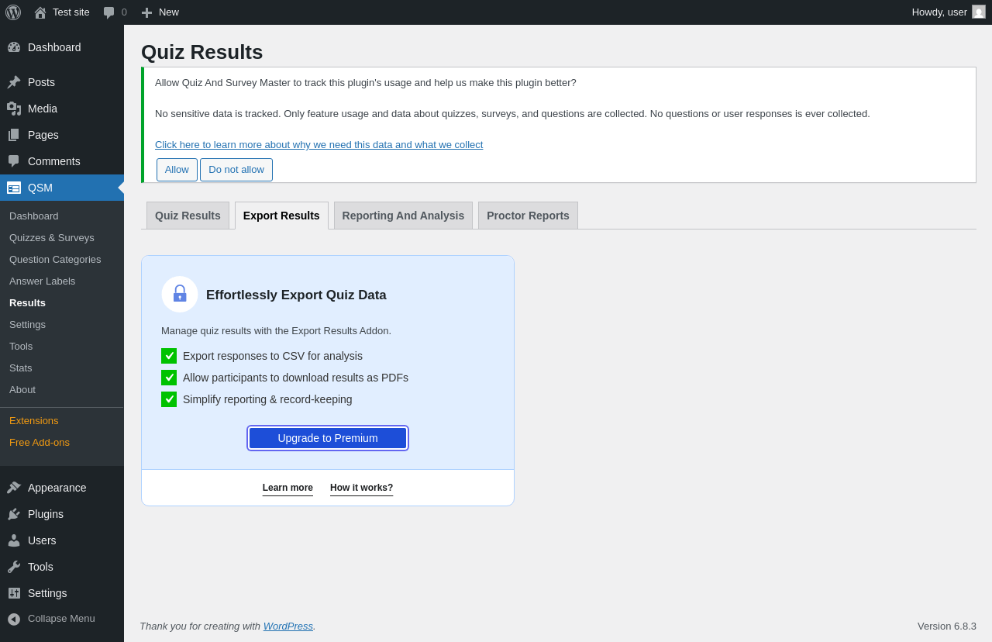Click the Users person icon
Screen dimensions: 992x642
click(x=14, y=540)
